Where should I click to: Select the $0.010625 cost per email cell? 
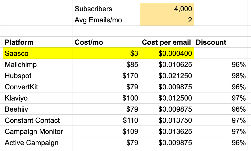167,64
